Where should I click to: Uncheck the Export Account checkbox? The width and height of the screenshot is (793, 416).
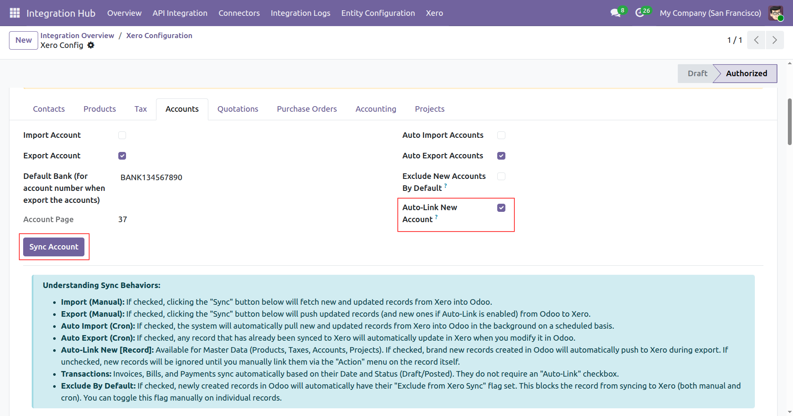pyautogui.click(x=122, y=156)
